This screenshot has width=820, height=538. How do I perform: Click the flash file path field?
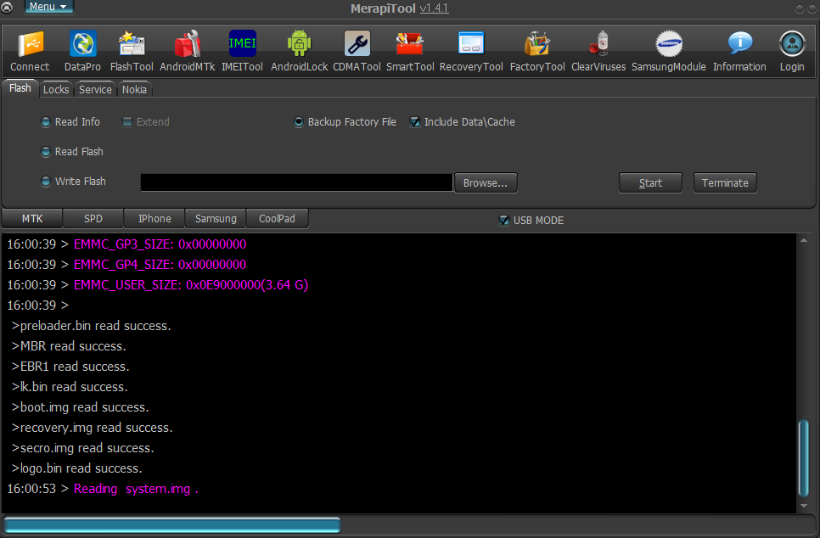coord(296,182)
